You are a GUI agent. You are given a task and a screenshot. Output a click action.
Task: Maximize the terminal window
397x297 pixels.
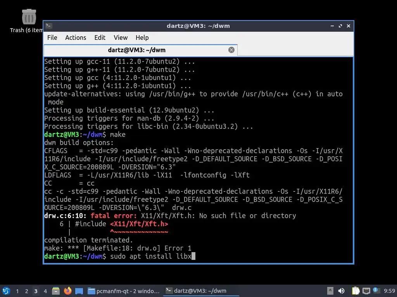tap(340, 26)
